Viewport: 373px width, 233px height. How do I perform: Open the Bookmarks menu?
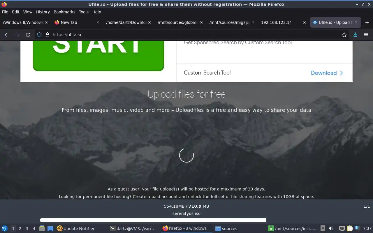pos(64,12)
